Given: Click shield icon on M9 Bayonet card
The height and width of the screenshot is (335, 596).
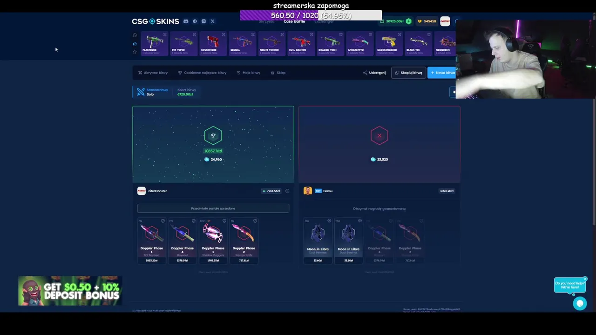Looking at the screenshot, I should [163, 221].
